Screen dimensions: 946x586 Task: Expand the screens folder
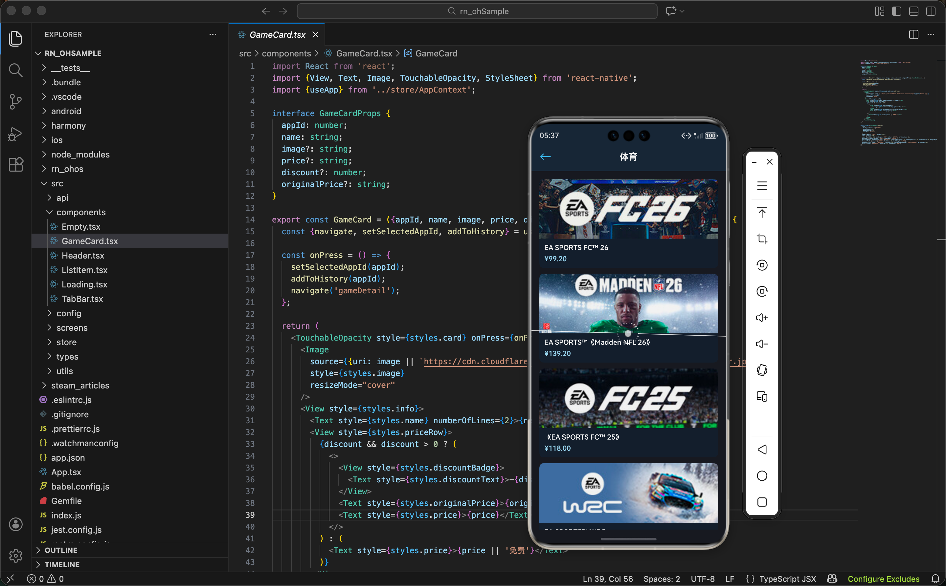coord(72,327)
